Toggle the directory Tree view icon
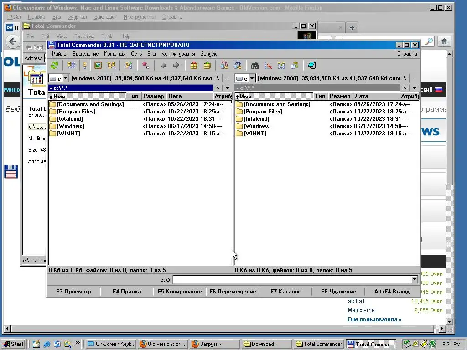 (111, 65)
